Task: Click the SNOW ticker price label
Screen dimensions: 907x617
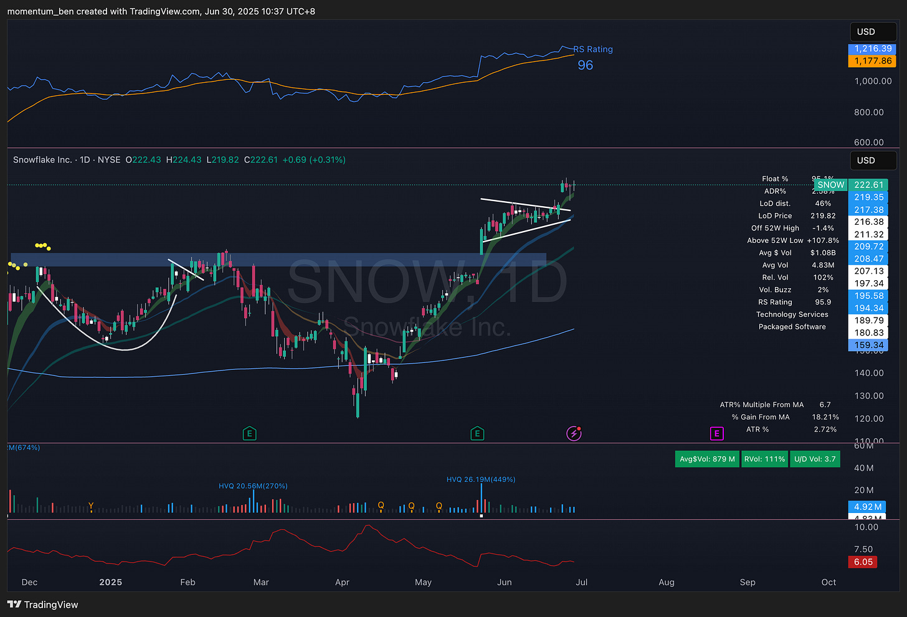Action: pyautogui.click(x=831, y=185)
